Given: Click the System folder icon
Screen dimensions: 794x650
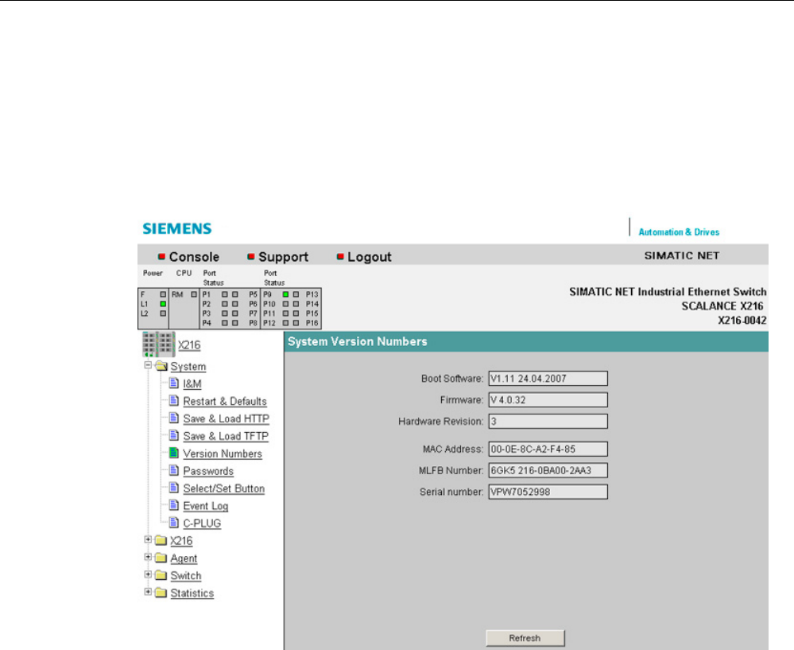Looking at the screenshot, I should [161, 366].
